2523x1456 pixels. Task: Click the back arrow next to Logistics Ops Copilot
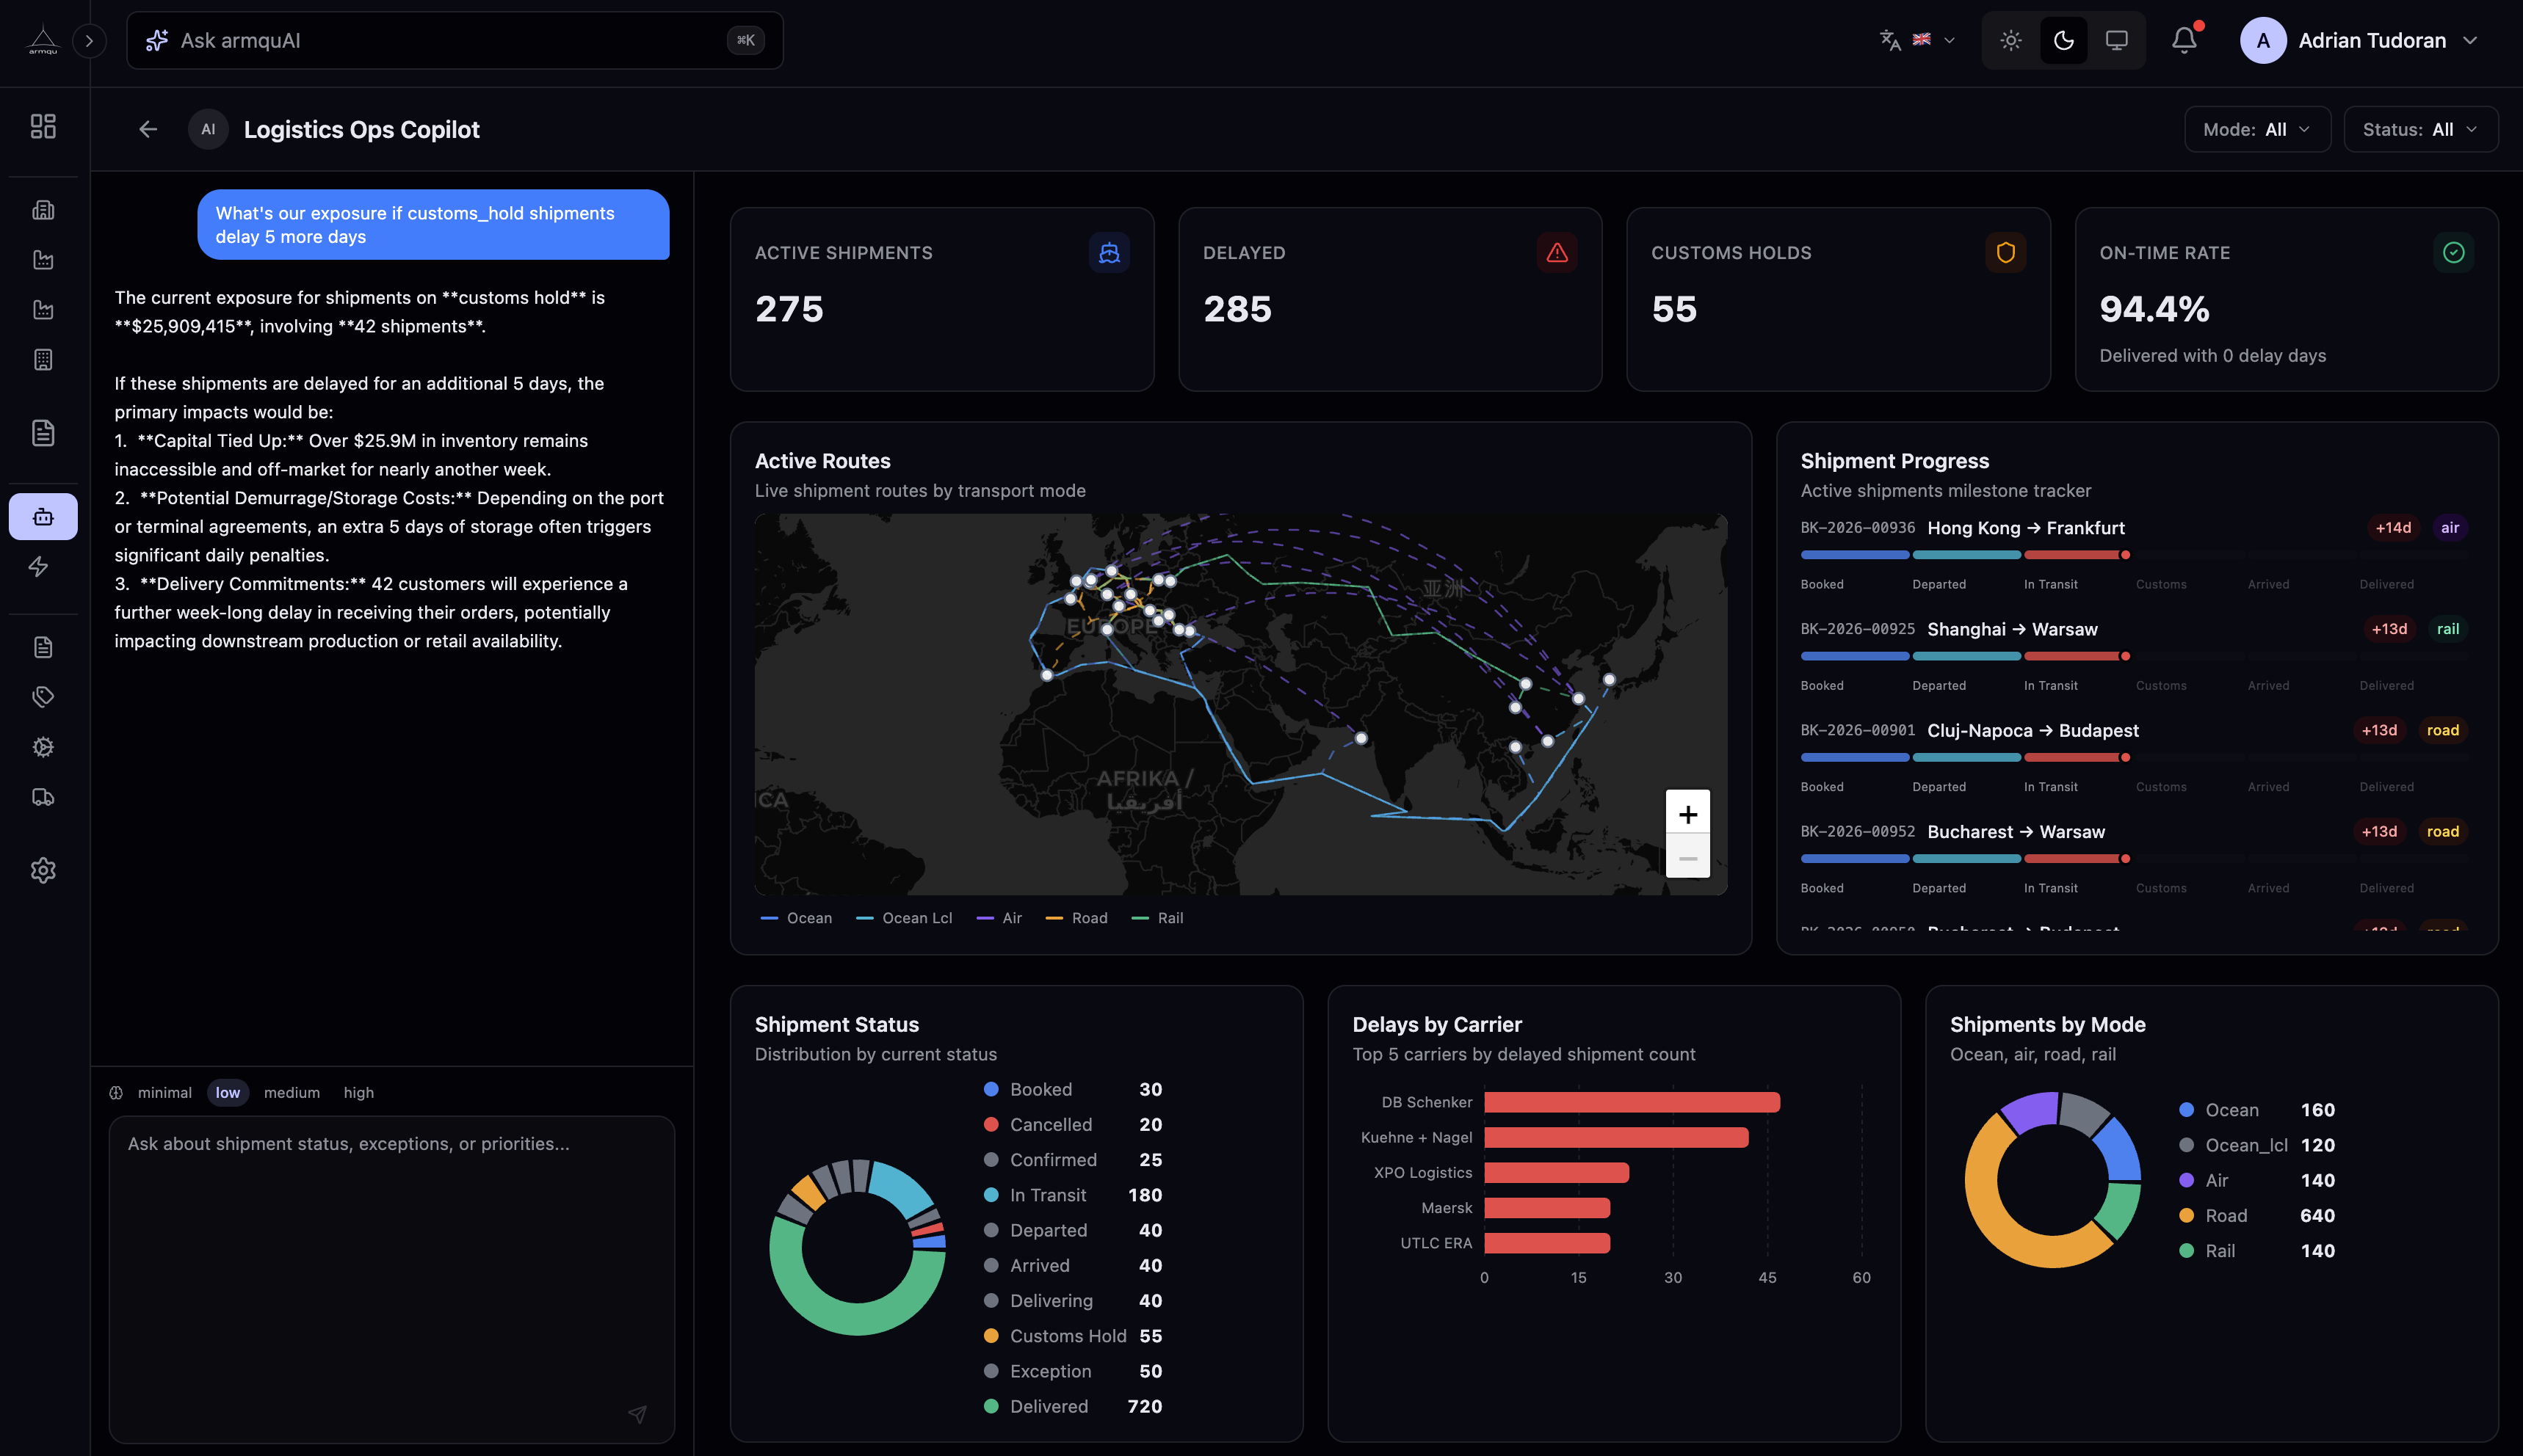pyautogui.click(x=147, y=129)
